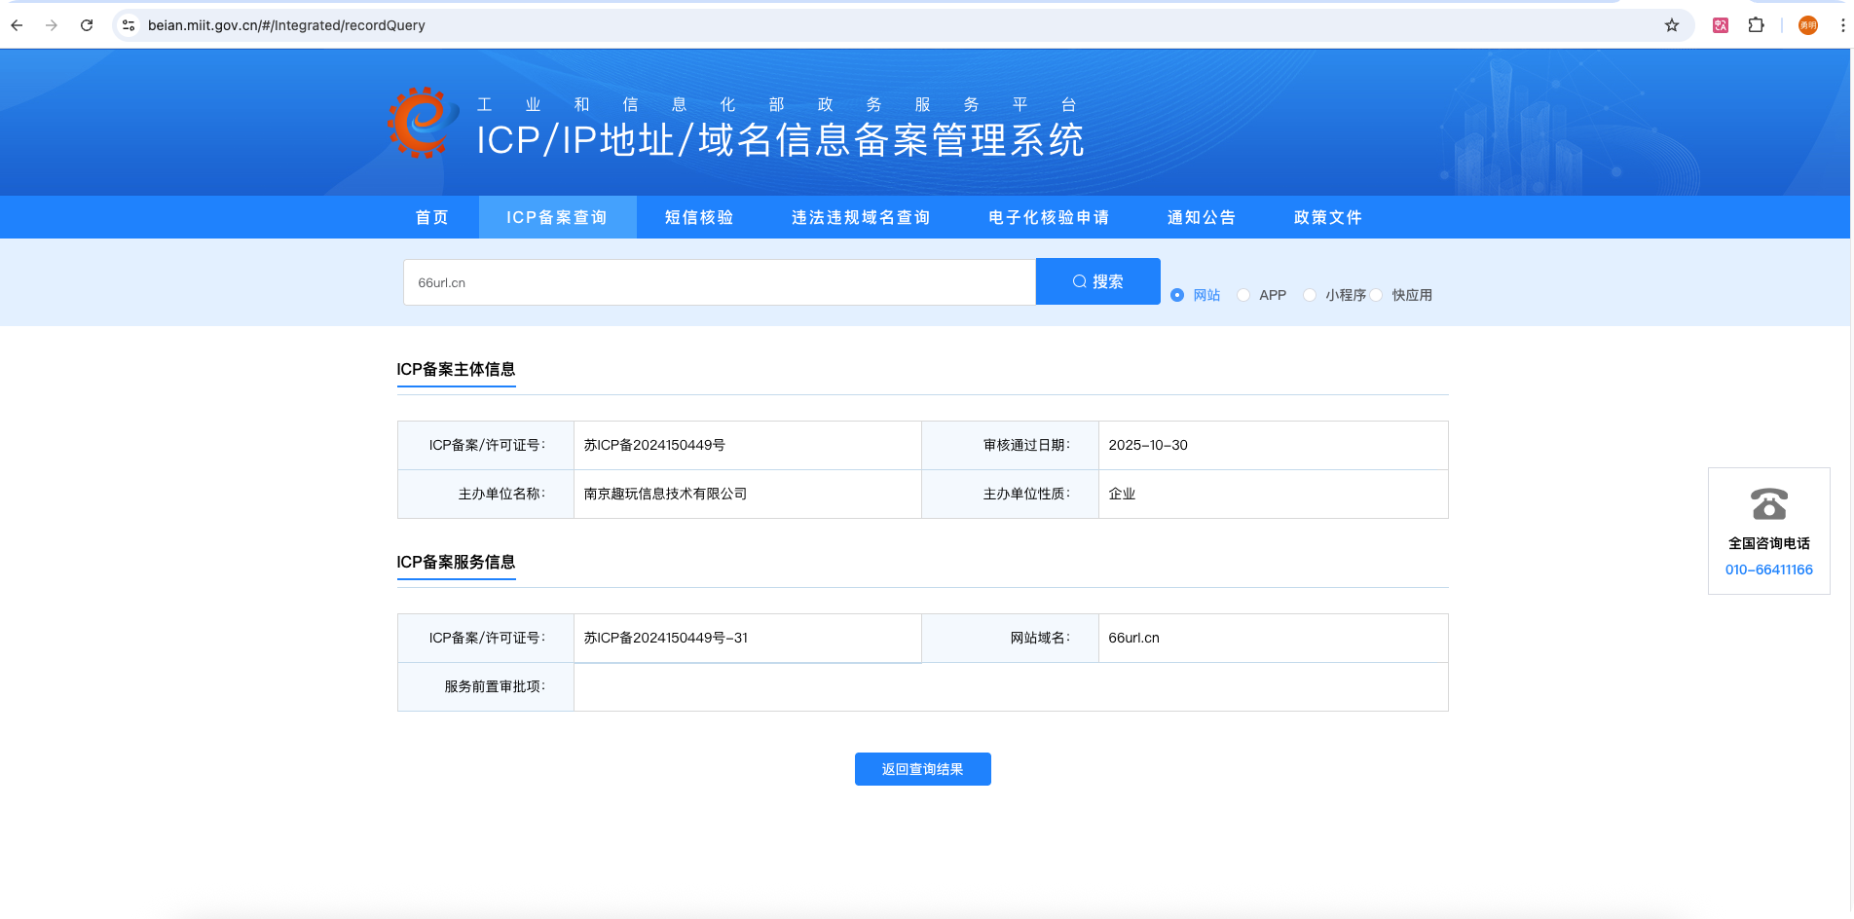Open site information icon in address bar
Screen dimensions: 1854x919
pyautogui.click(x=129, y=25)
